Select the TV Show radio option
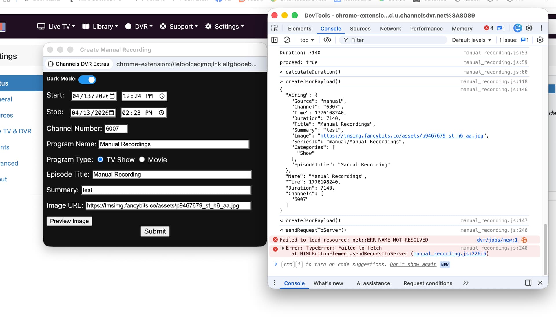The width and height of the screenshot is (556, 323). coord(100,159)
